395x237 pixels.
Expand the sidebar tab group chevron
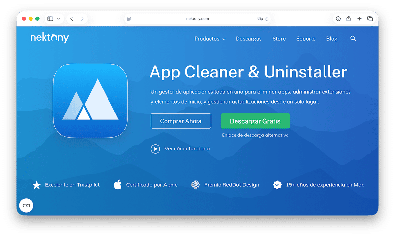tap(58, 19)
